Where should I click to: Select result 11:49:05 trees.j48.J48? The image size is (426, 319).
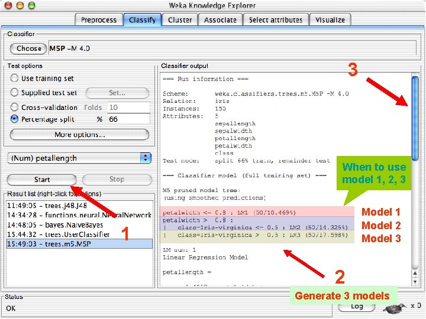pyautogui.click(x=79, y=206)
